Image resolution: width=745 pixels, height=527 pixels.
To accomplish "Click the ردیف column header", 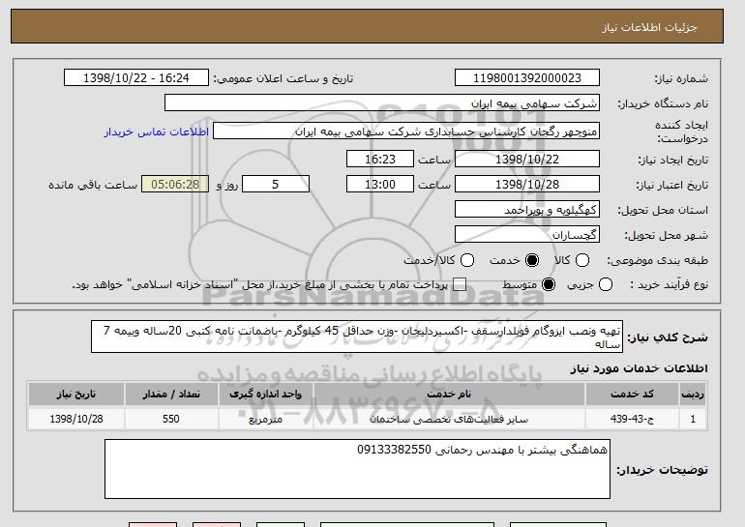I will tap(693, 395).
